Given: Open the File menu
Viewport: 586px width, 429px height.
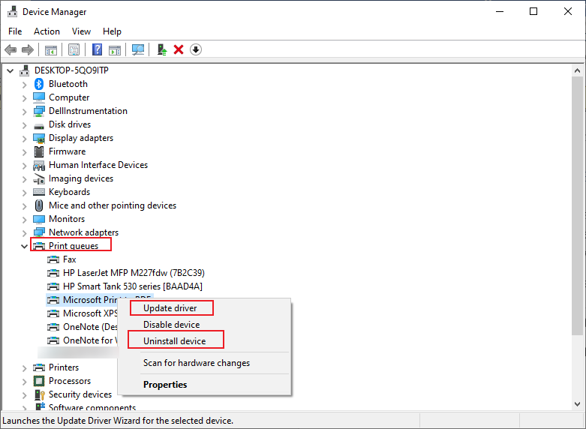Looking at the screenshot, I should (x=15, y=31).
